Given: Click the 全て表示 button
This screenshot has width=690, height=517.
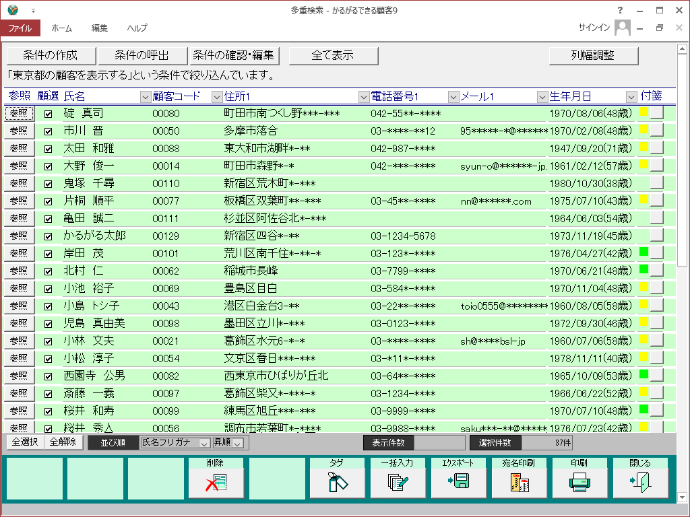Looking at the screenshot, I should [333, 55].
